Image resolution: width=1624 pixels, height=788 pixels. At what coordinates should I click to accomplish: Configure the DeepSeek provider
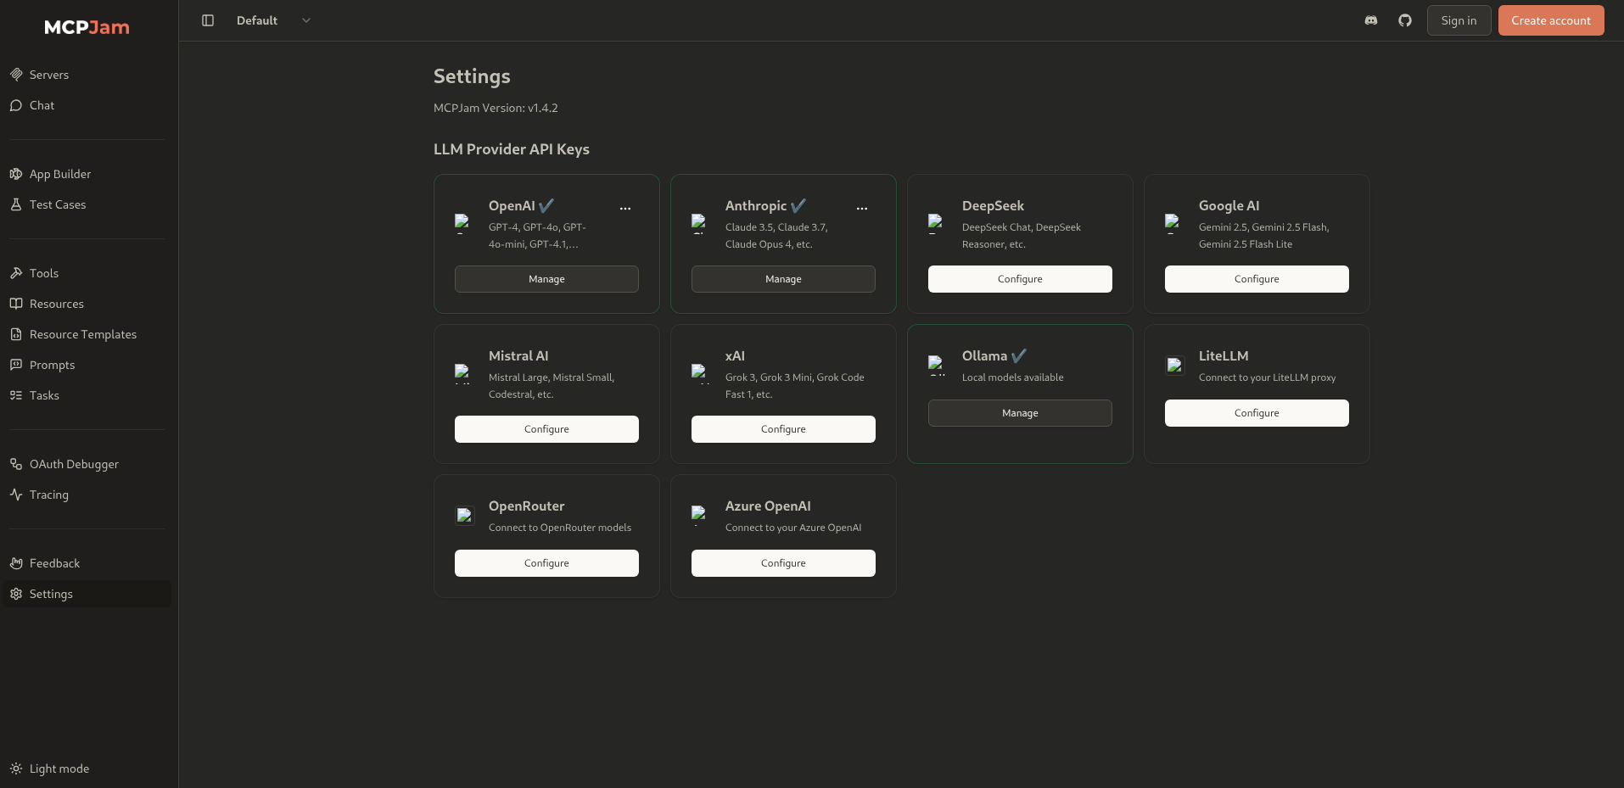point(1020,279)
